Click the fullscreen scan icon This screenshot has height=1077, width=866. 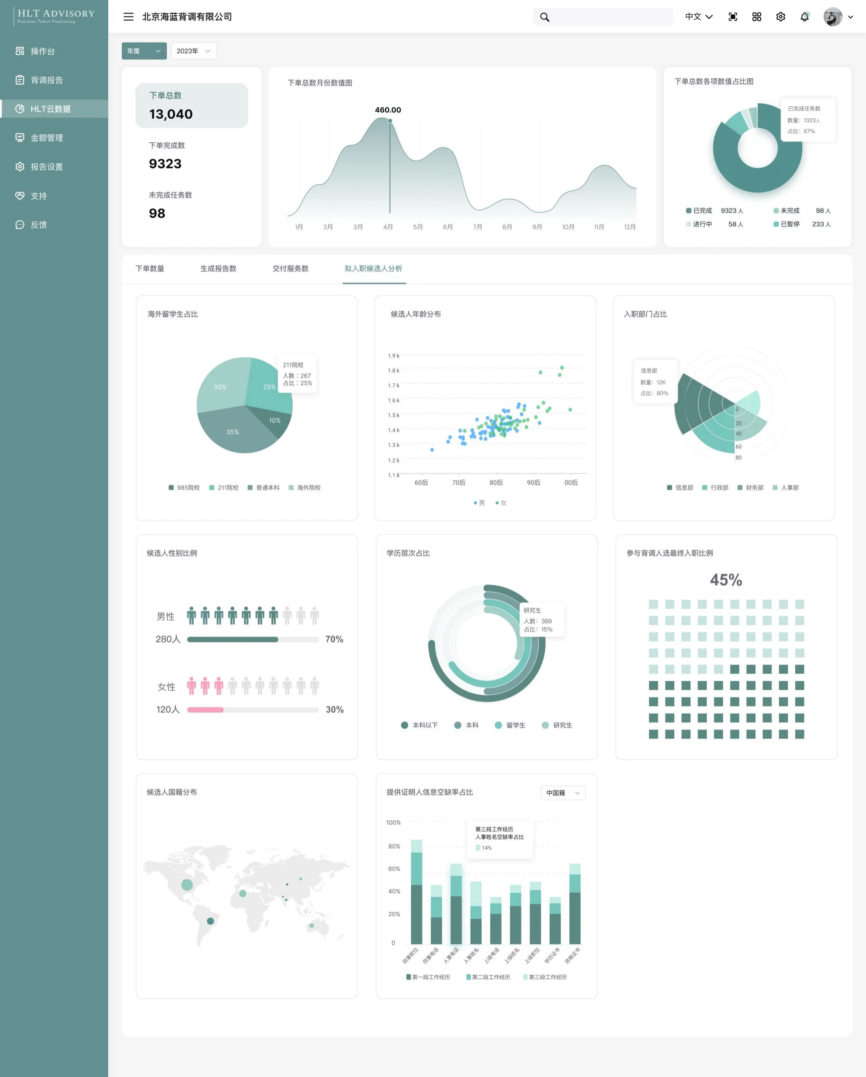click(732, 17)
